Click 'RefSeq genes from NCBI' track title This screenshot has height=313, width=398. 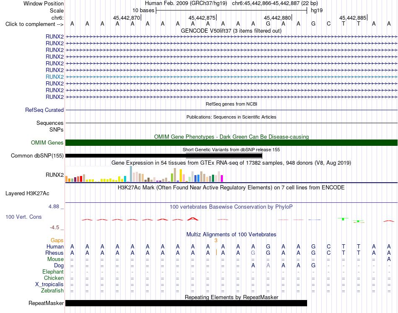[x=231, y=104]
